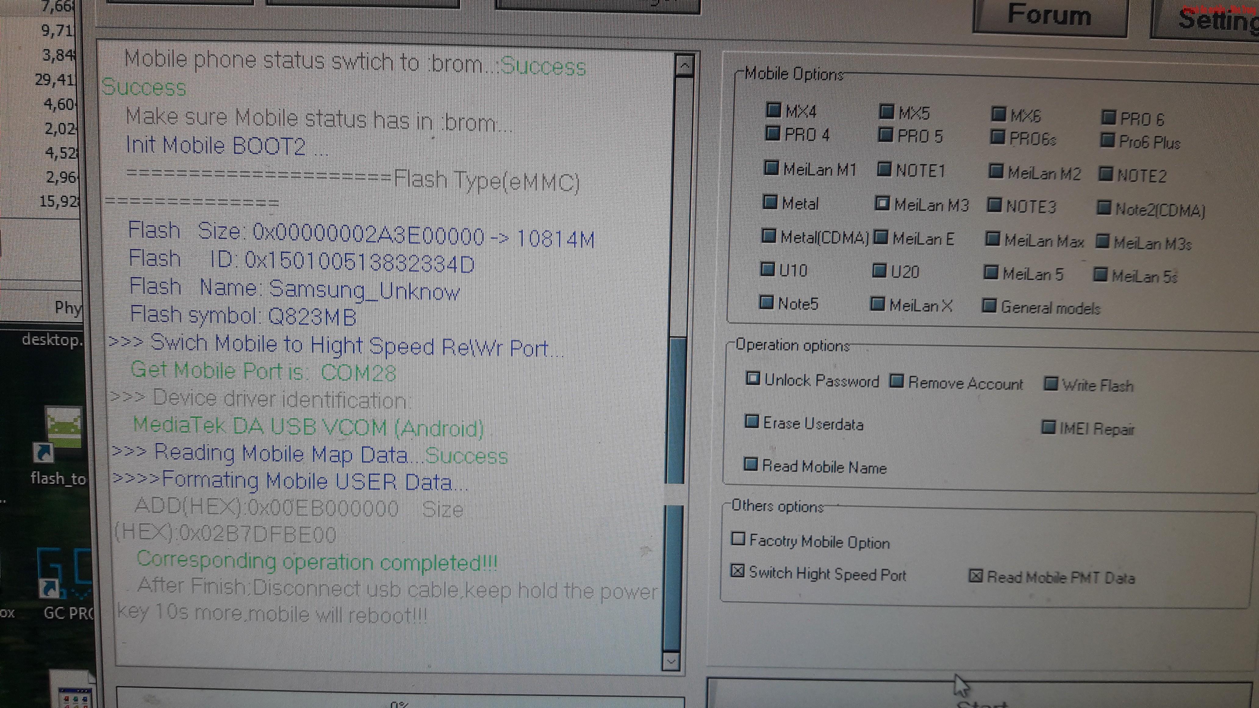
Task: Check the MeiLan E option
Action: [x=880, y=238]
